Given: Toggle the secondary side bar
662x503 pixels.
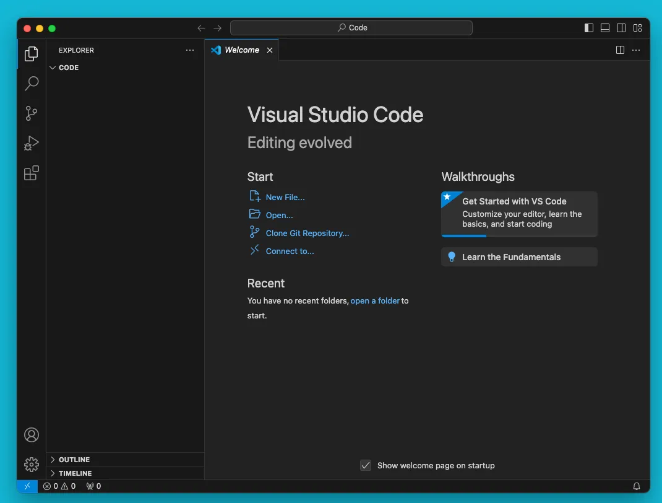Looking at the screenshot, I should point(621,28).
